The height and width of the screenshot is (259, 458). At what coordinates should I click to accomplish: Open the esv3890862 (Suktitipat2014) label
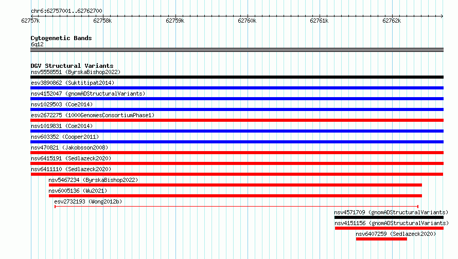pyautogui.click(x=73, y=83)
